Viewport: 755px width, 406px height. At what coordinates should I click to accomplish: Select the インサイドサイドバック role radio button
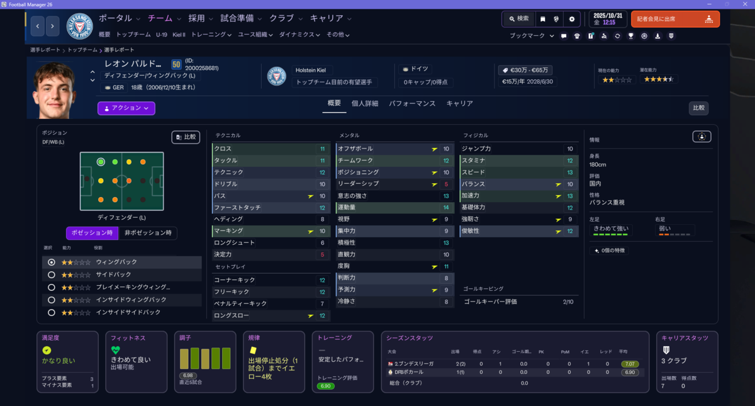[x=52, y=312]
